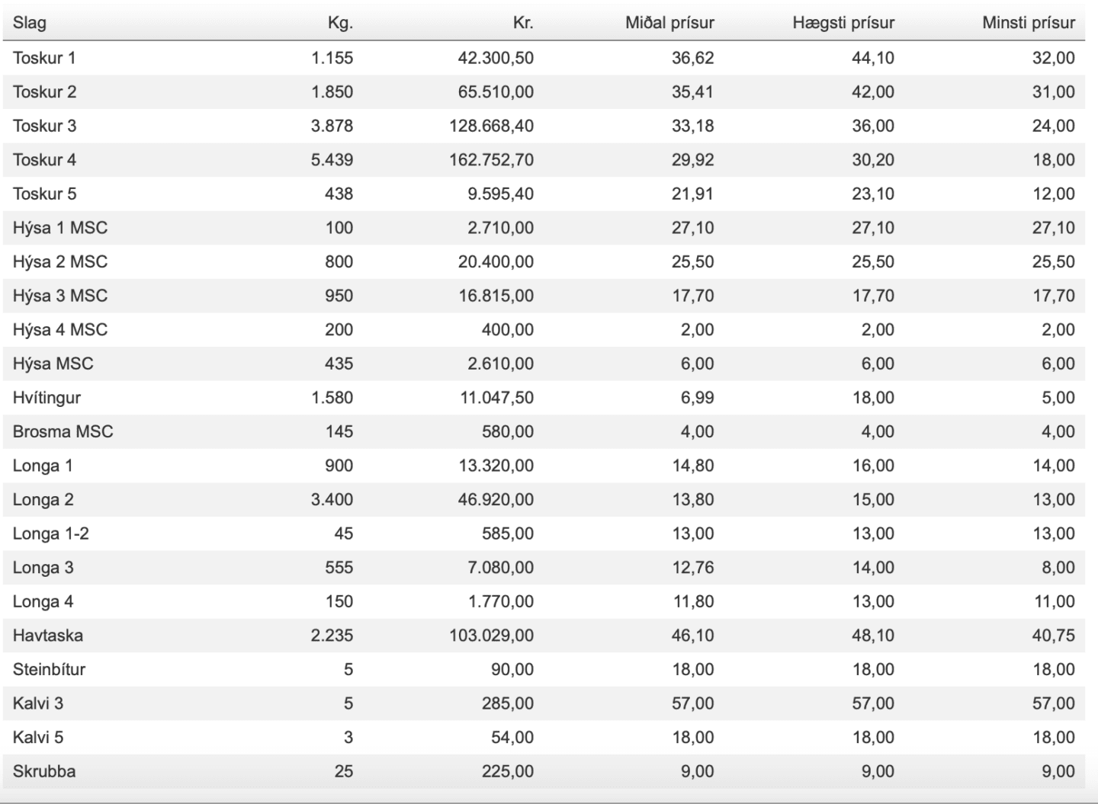Select the Brosma MSC row label
The width and height of the screenshot is (1098, 804).
point(63,431)
